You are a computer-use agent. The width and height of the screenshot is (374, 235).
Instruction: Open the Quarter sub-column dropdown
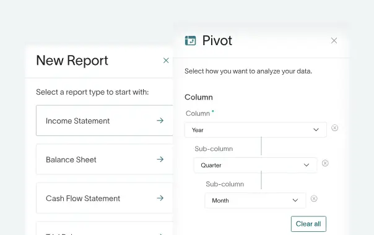pos(255,165)
